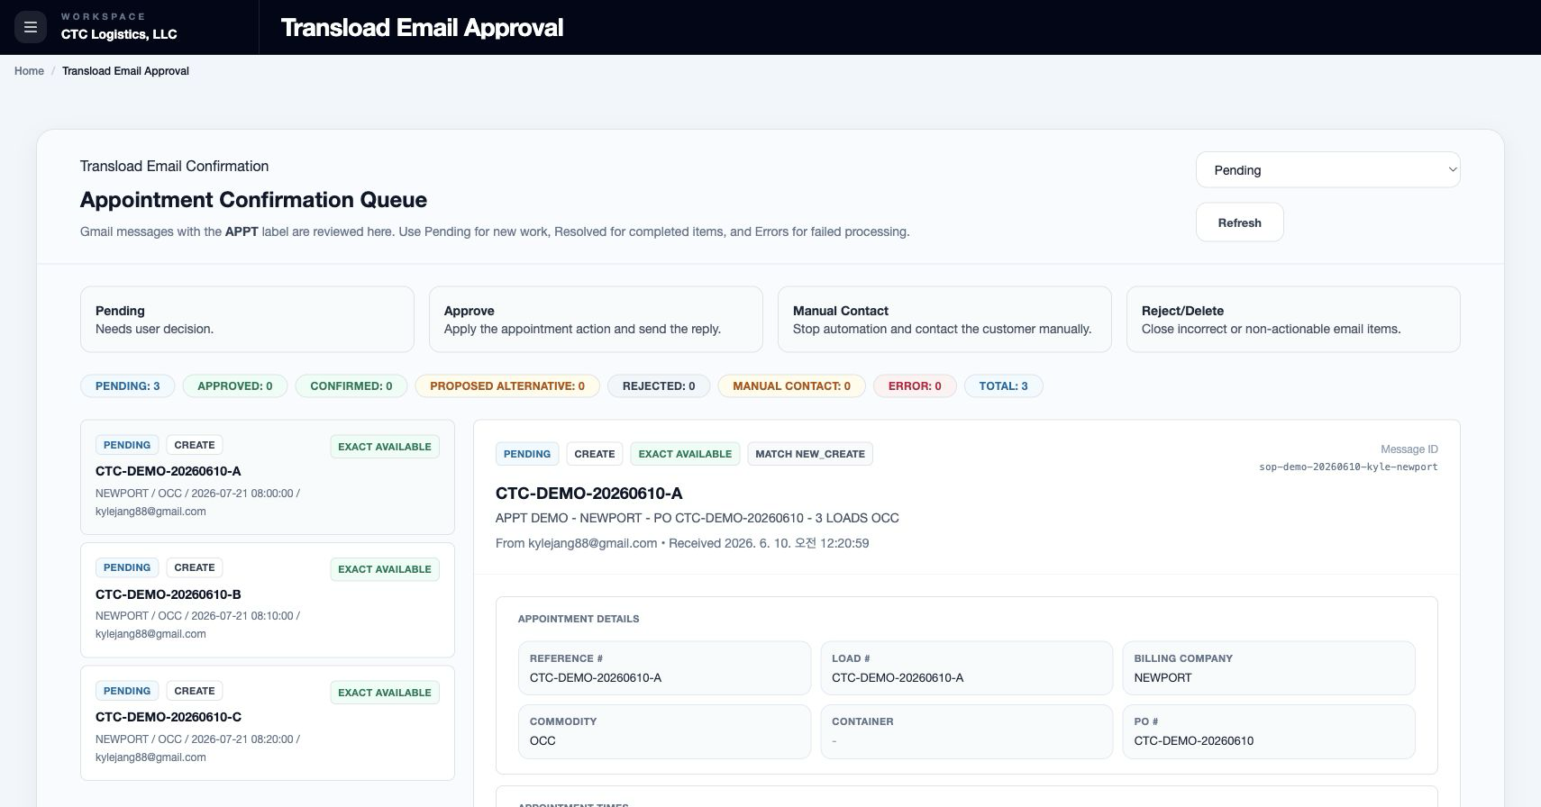The height and width of the screenshot is (807, 1541).
Task: Click the Reference # value field
Action: 664,668
